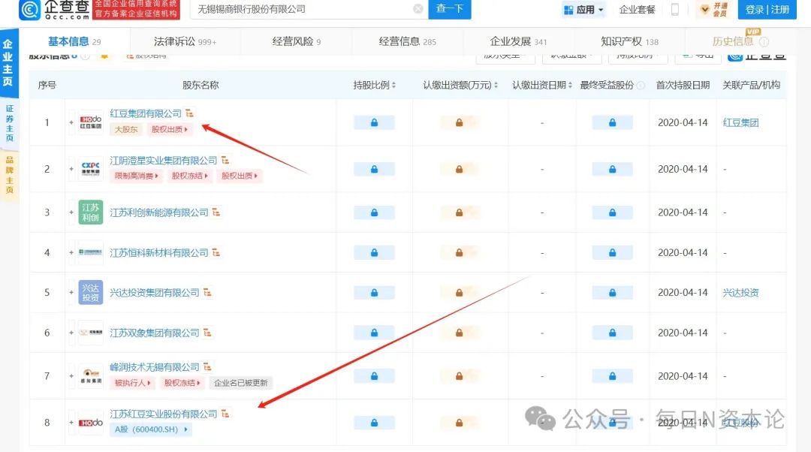Switch to 企业发展 tab

click(x=518, y=41)
